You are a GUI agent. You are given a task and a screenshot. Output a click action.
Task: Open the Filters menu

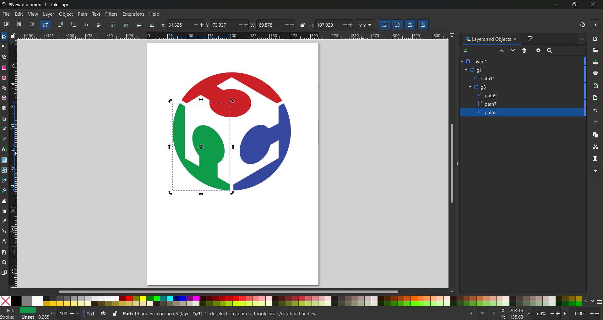111,14
